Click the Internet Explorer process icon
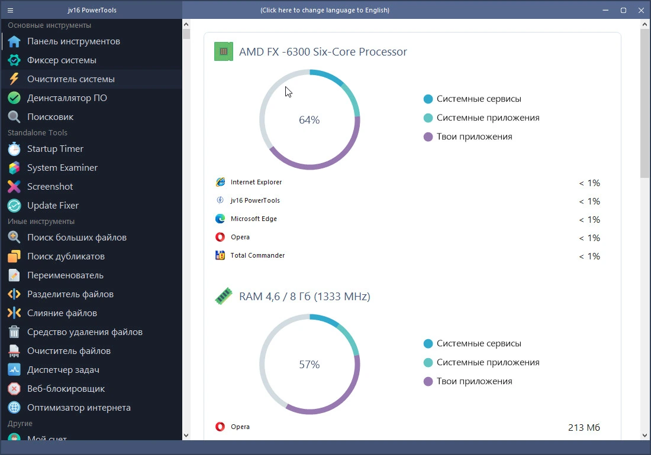This screenshot has width=651, height=455. point(221,182)
